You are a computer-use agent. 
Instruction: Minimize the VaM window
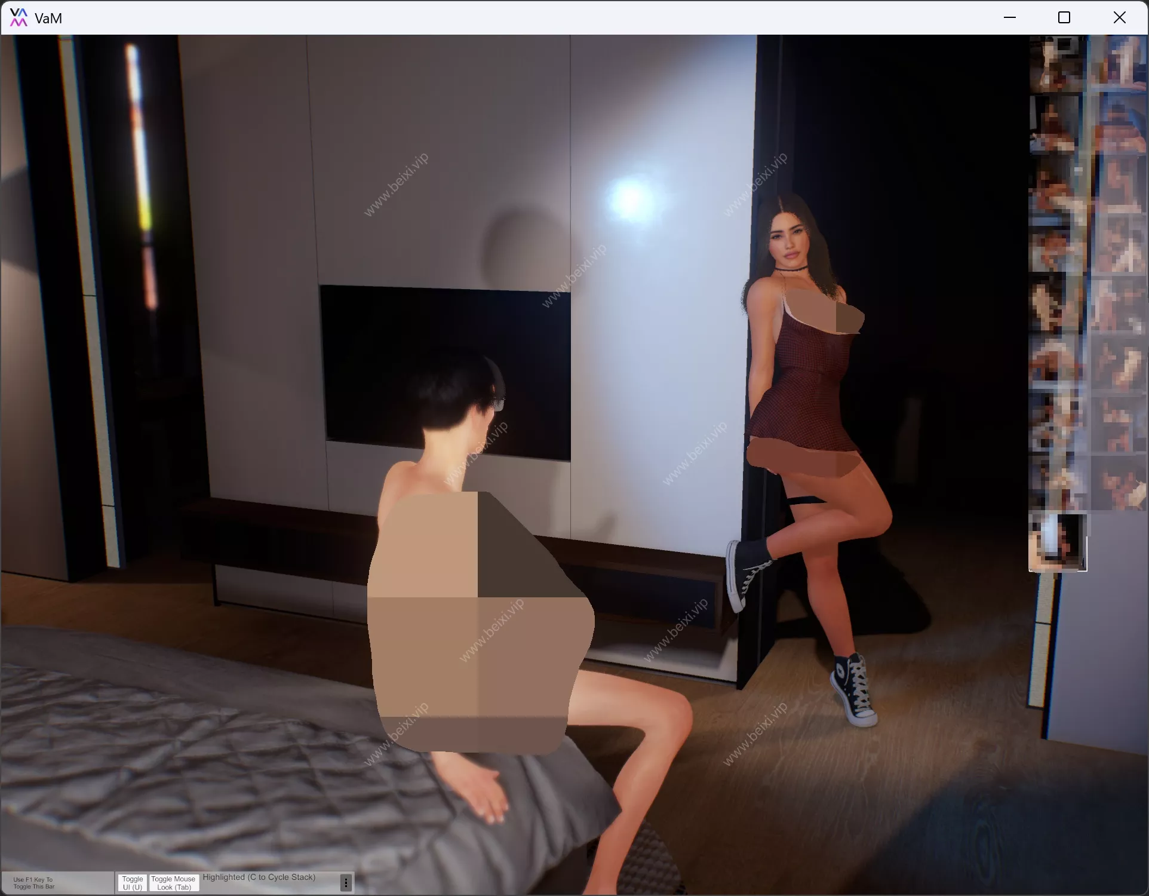click(x=1010, y=18)
